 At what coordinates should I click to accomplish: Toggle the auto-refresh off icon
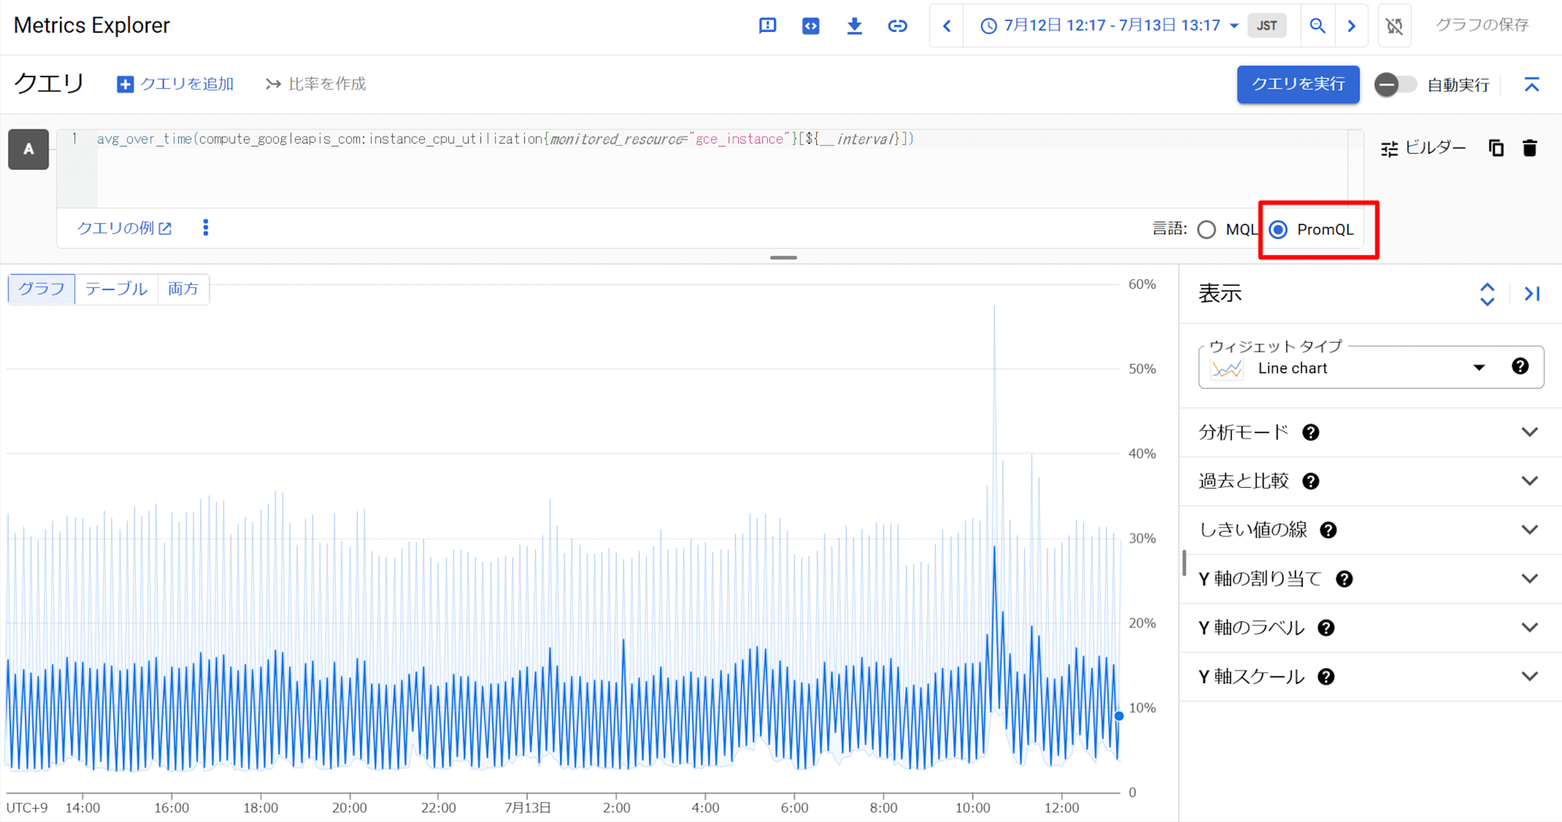[x=1394, y=26]
